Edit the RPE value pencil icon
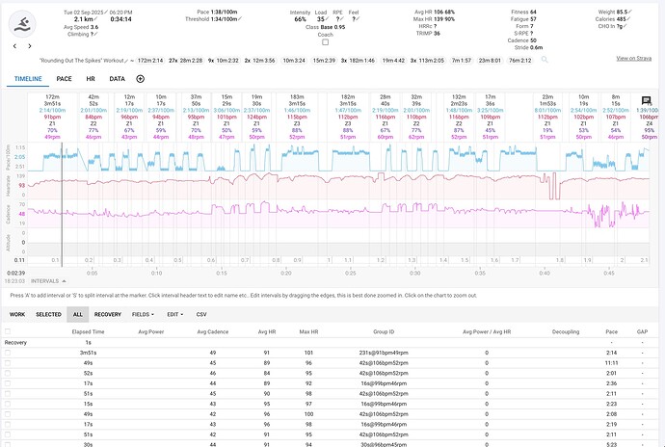The image size is (665, 447). [342, 19]
